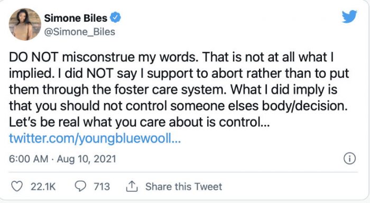Open Simone Biles profile picture
The height and width of the screenshot is (203, 370).
(25, 24)
